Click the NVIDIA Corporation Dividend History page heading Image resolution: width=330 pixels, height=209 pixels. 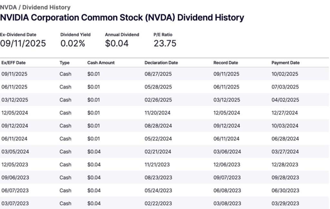[x=122, y=17]
